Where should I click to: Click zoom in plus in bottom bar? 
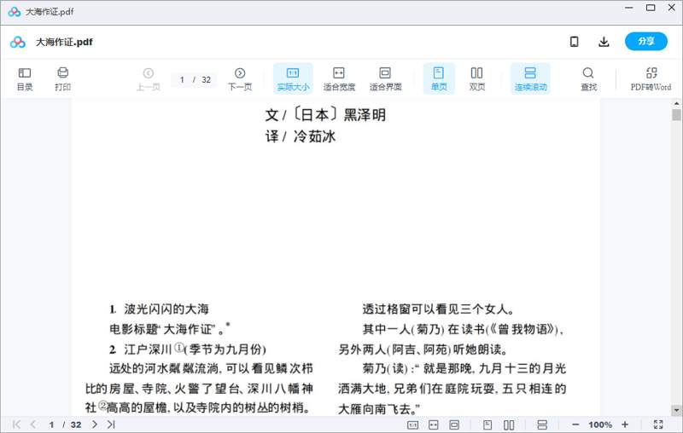click(x=625, y=424)
